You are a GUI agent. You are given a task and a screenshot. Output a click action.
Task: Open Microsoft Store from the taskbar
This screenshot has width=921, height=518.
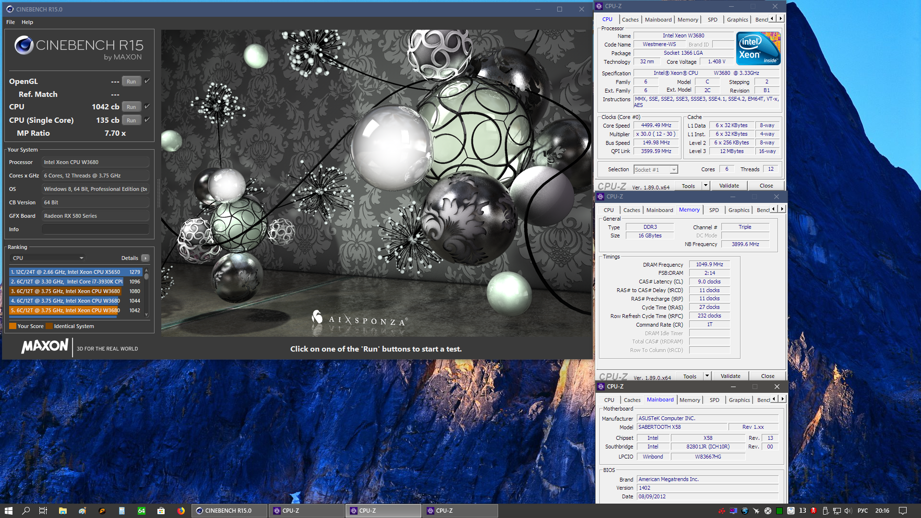pyautogui.click(x=161, y=511)
